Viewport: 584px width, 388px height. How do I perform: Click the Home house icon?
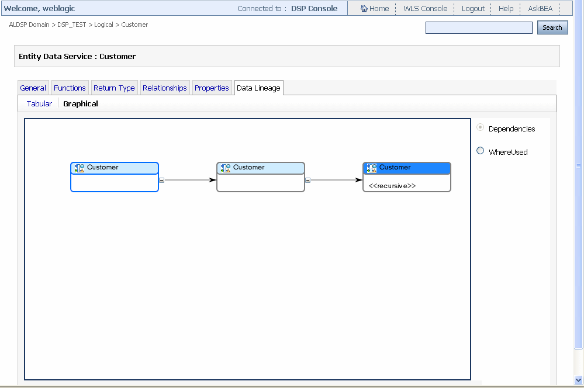pos(364,8)
